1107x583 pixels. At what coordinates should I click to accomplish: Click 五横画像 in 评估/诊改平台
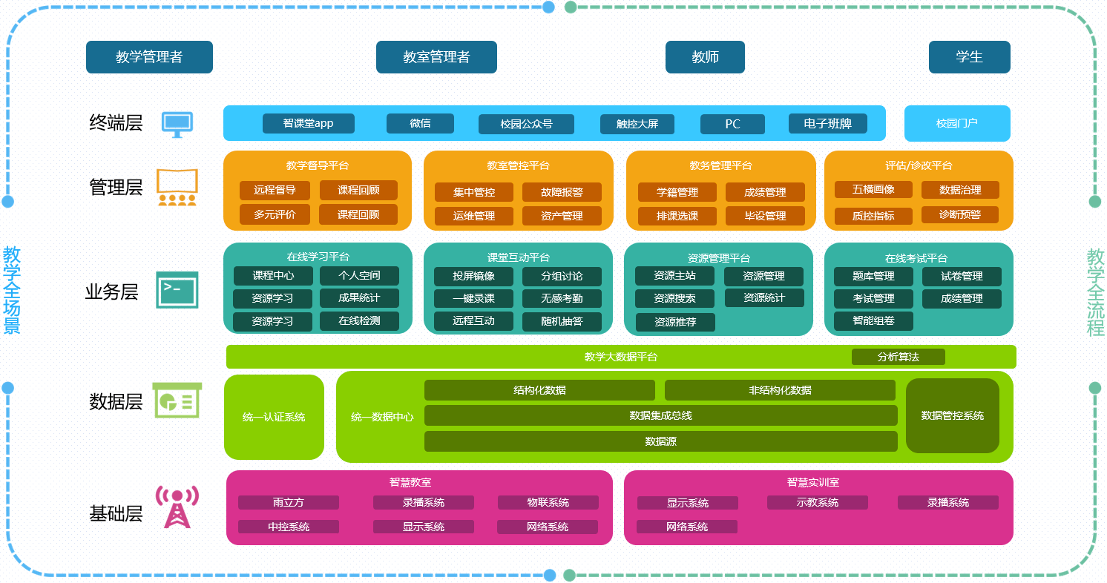click(x=873, y=189)
